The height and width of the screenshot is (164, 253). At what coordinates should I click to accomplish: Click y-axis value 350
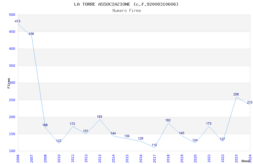12,66
